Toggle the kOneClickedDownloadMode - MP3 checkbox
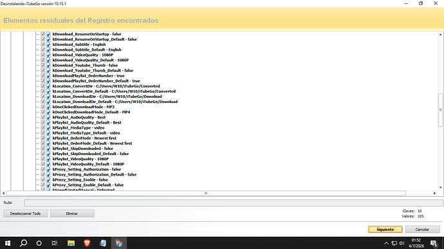444x249 pixels. click(42, 107)
